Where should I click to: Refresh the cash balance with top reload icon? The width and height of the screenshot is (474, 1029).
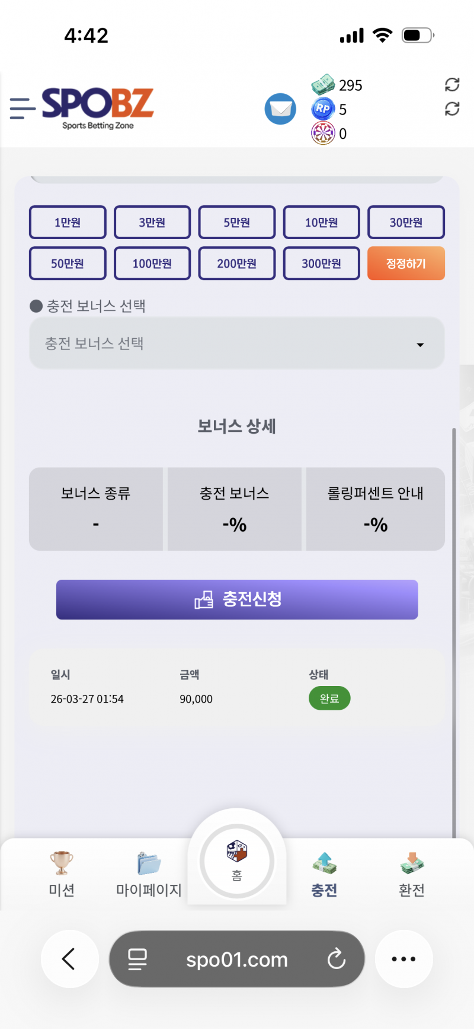[x=452, y=85]
